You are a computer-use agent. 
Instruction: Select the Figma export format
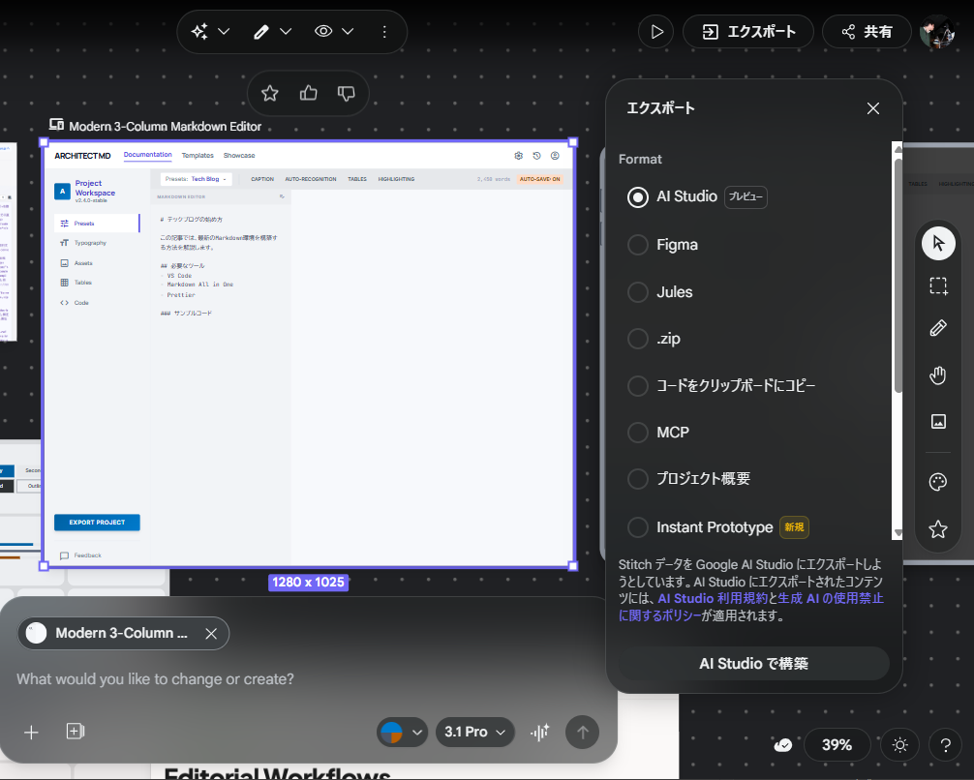pos(638,245)
